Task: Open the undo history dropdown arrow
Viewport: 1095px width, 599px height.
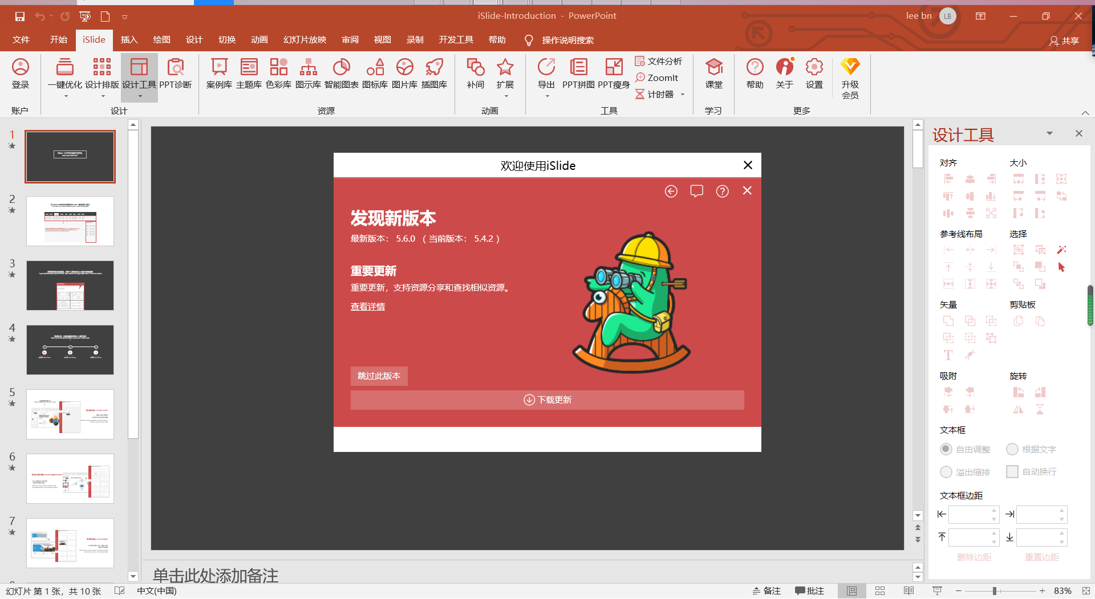Action: point(51,17)
